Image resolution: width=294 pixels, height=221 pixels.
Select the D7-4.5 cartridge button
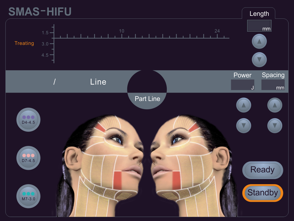click(28, 158)
